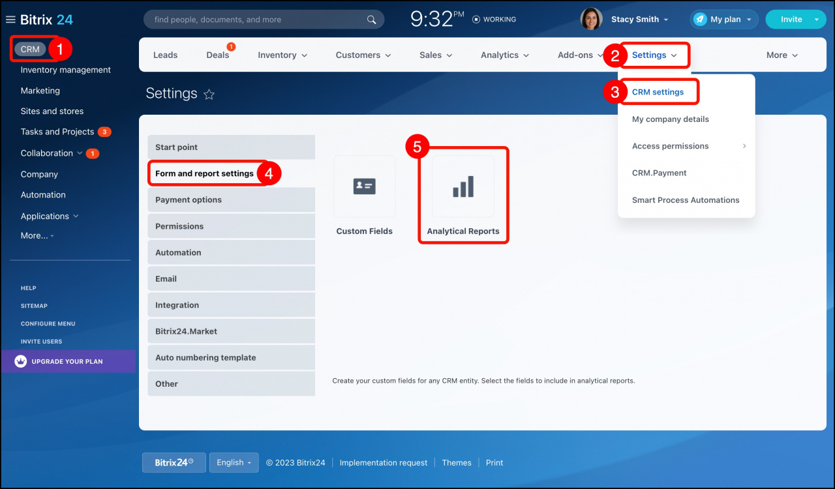835x489 pixels.
Task: Click the Invite button
Action: click(x=791, y=20)
